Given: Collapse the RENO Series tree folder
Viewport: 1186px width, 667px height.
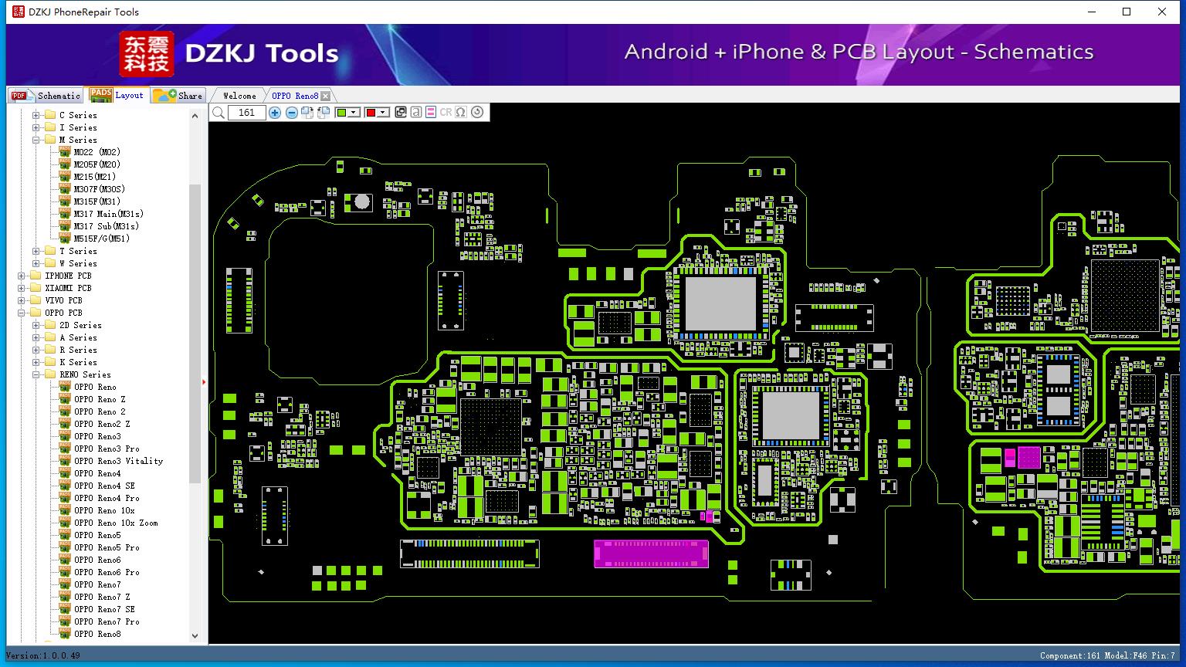Looking at the screenshot, I should click(x=36, y=374).
